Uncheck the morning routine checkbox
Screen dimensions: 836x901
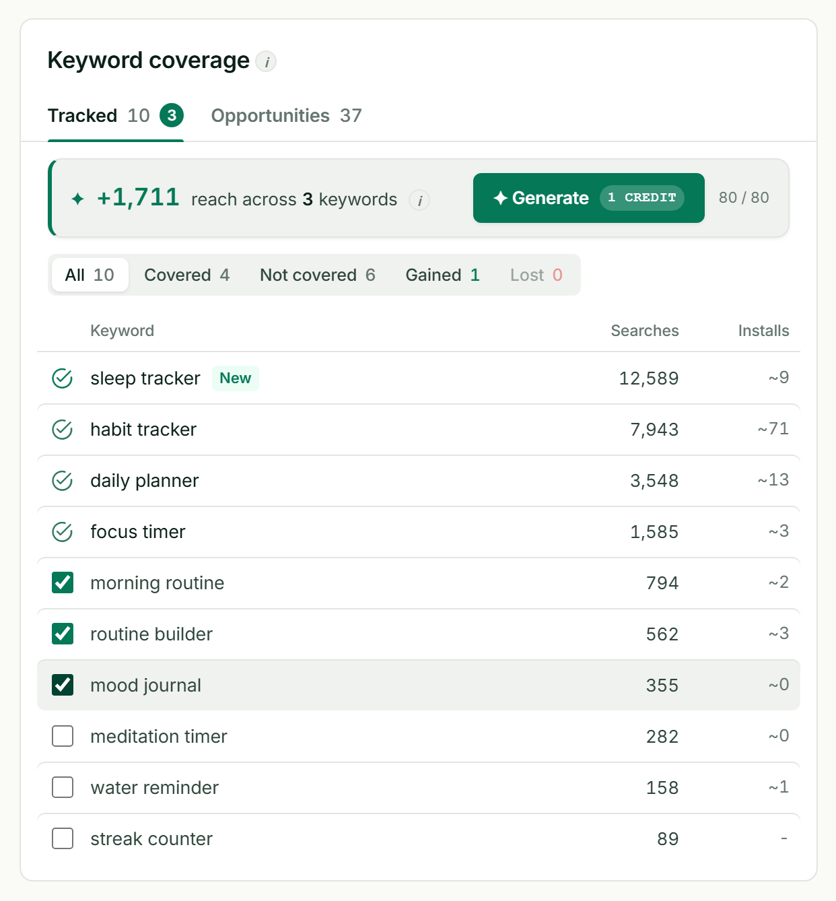[x=63, y=582]
